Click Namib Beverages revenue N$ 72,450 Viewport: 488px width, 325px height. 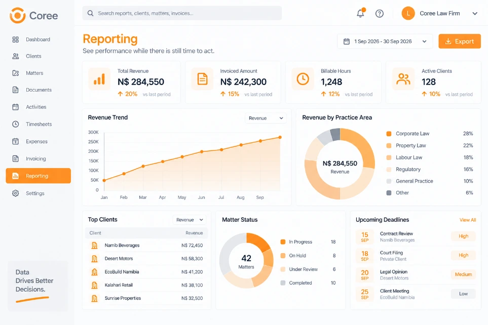pos(192,246)
